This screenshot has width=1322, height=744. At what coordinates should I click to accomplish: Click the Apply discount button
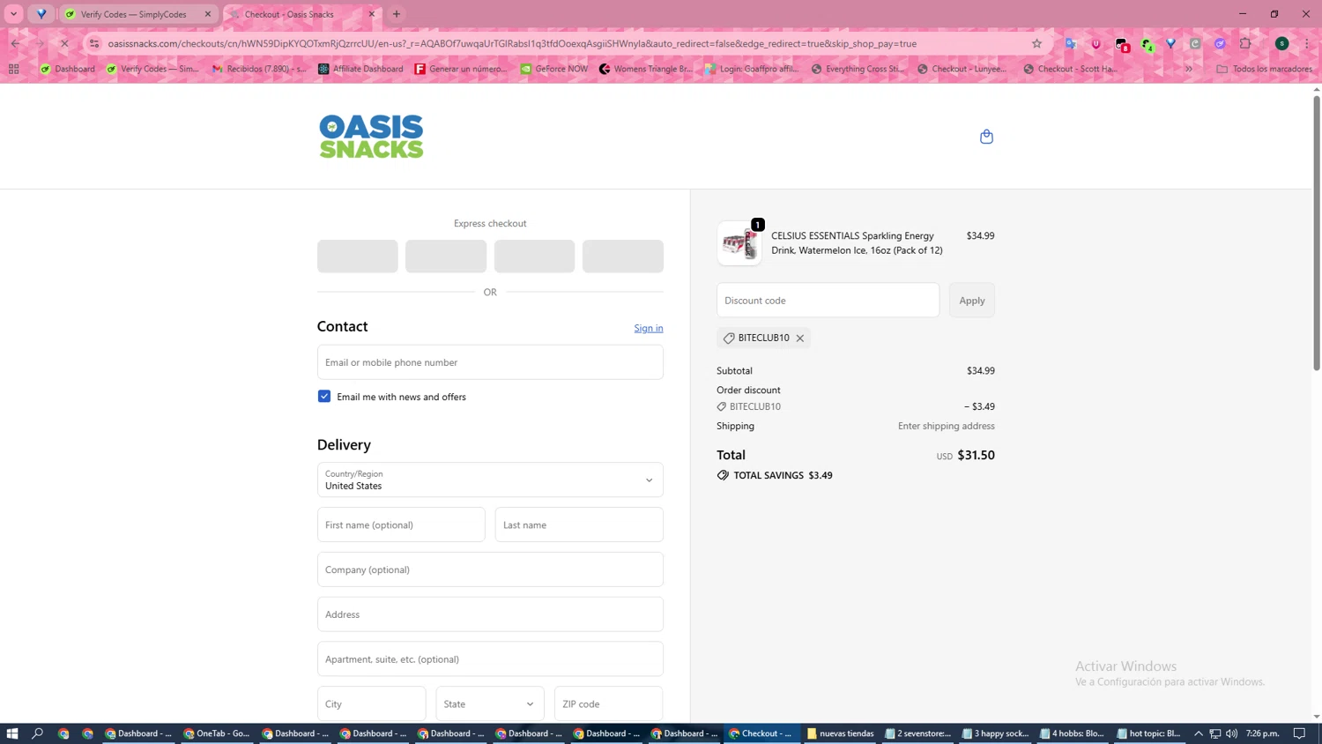click(972, 301)
